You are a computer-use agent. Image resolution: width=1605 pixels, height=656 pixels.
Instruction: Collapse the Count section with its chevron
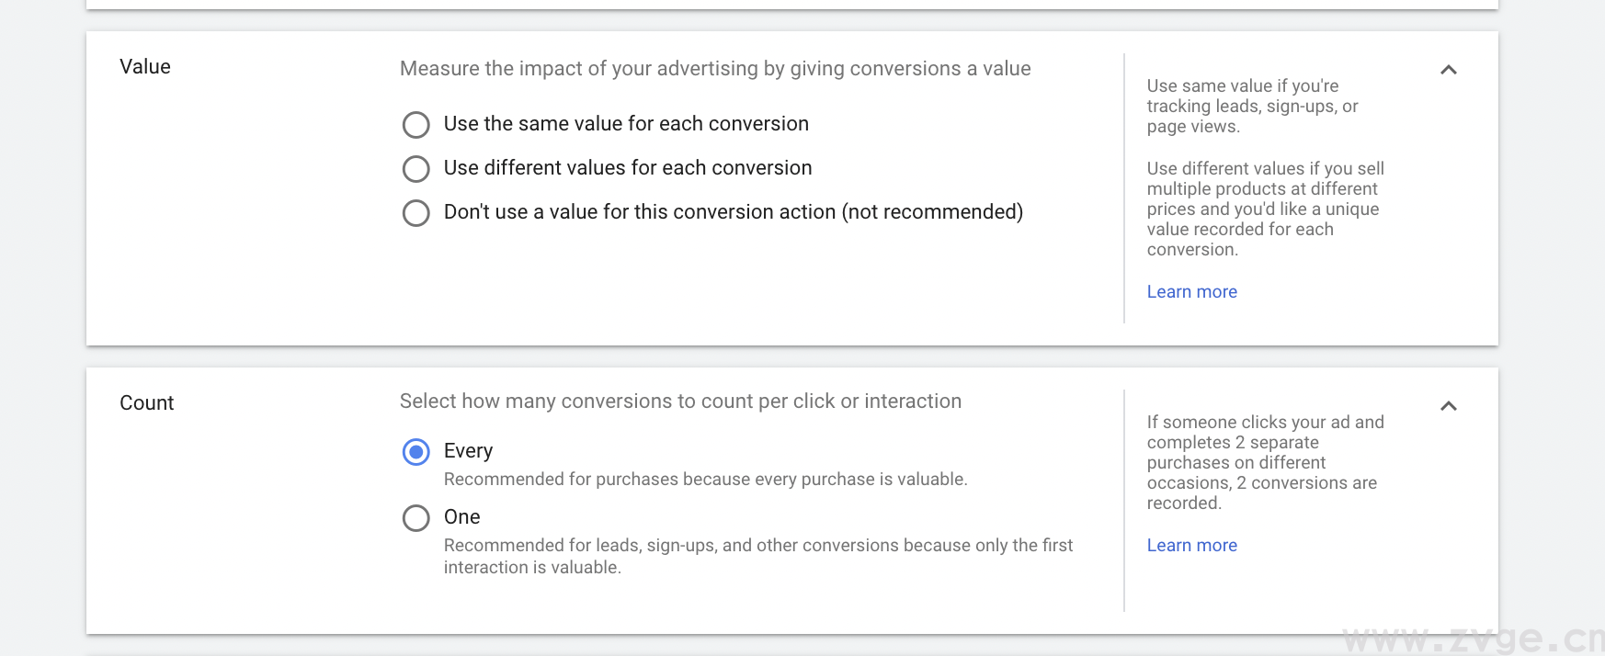click(1448, 406)
